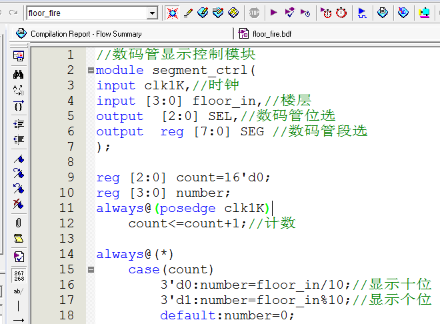
Task: Start compilation with the purple play icon
Action: pos(273,13)
